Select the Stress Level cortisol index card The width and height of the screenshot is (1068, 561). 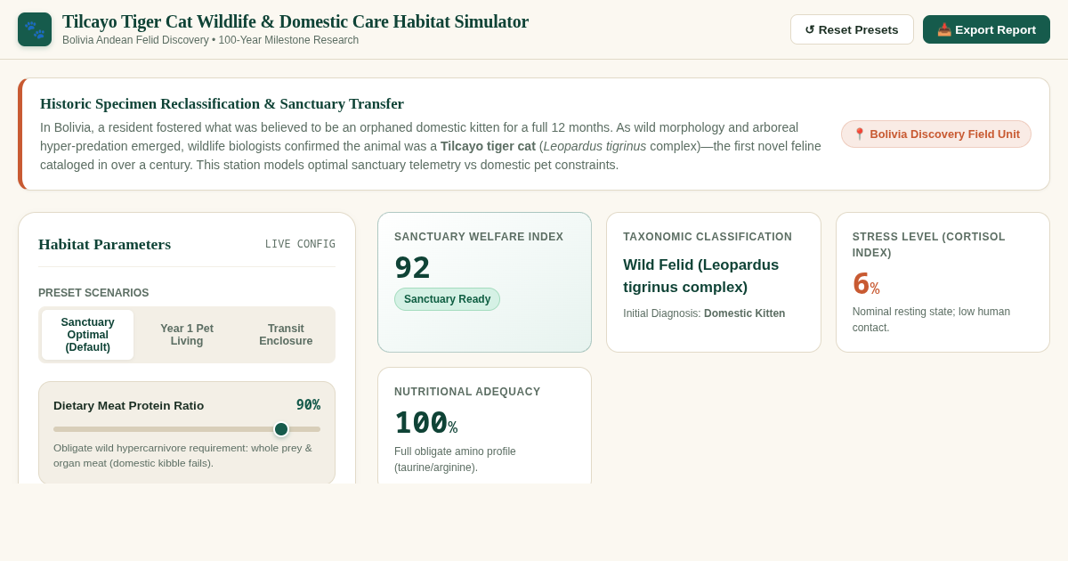(x=943, y=282)
